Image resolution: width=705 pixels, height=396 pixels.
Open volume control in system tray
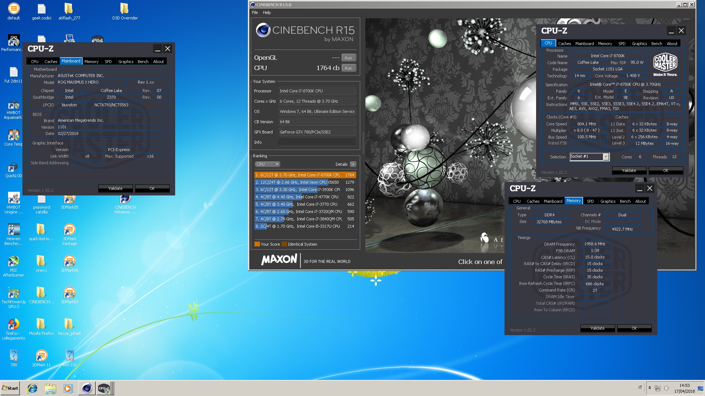tap(666, 388)
